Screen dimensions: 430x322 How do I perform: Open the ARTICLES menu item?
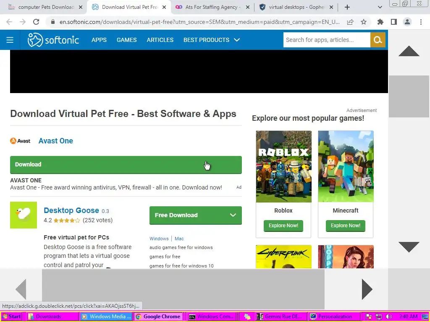pyautogui.click(x=160, y=40)
